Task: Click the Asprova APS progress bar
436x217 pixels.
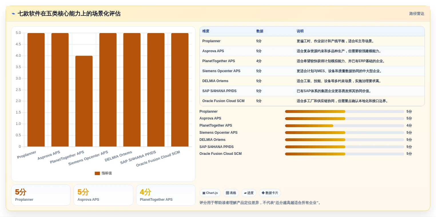Action: 345,119
